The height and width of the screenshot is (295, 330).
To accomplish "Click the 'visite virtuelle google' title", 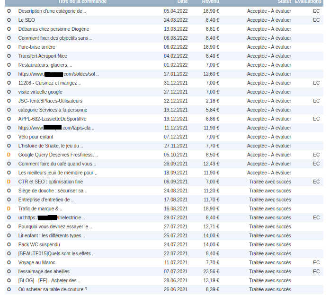I will pos(40,92).
